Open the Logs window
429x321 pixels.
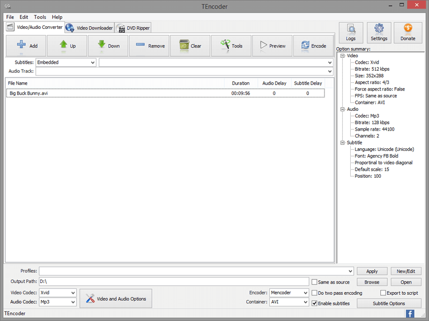coord(351,33)
